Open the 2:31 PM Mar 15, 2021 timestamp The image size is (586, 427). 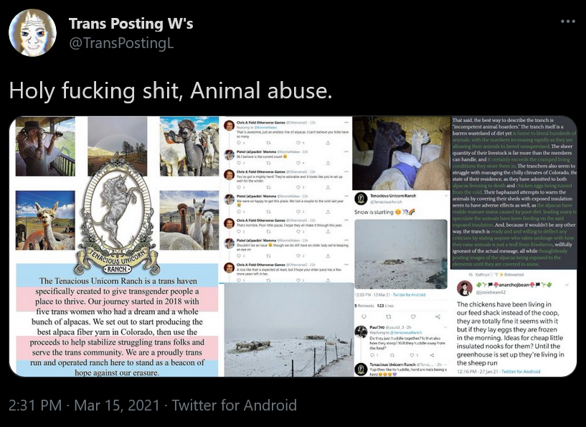[x=84, y=405]
